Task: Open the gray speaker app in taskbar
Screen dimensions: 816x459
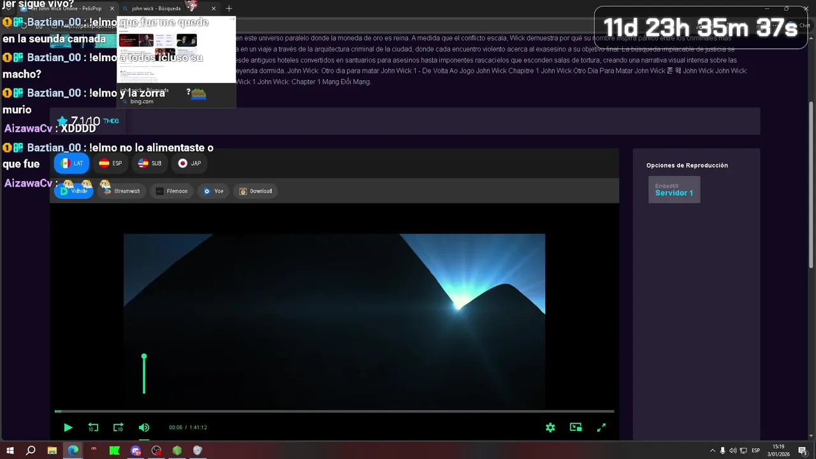Action: point(198,450)
